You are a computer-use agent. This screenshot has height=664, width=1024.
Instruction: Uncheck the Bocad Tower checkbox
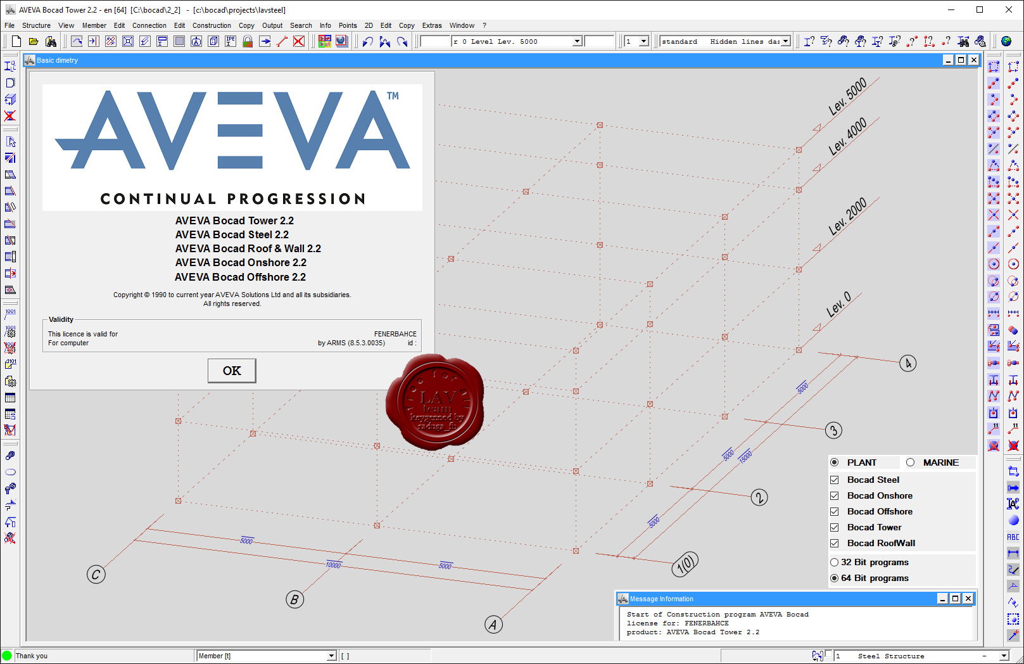835,527
